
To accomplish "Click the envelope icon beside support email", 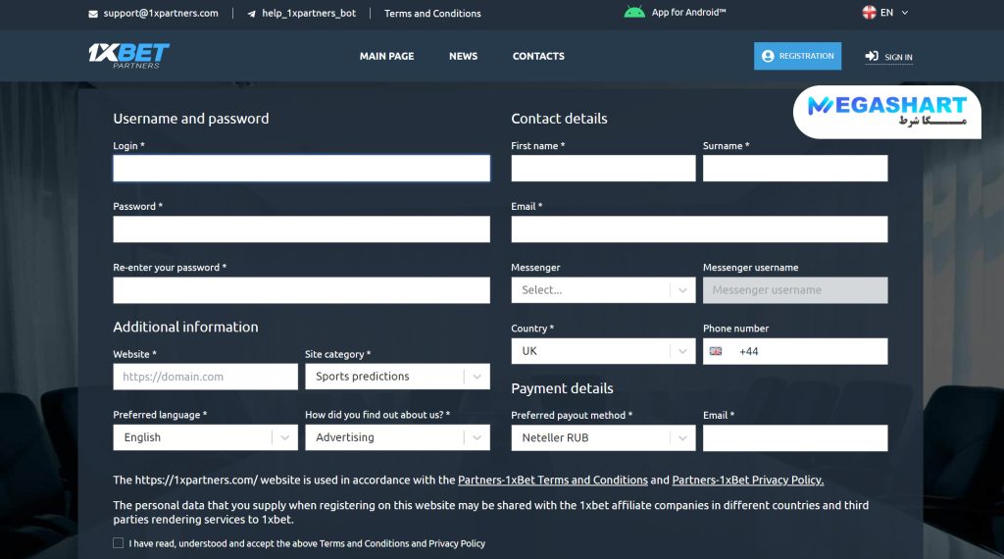I will point(93,14).
